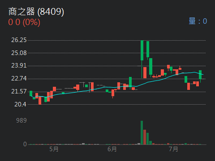The width and height of the screenshot is (215, 161).
Task: Click the 21.57 price axis label
Action: click(x=19, y=91)
